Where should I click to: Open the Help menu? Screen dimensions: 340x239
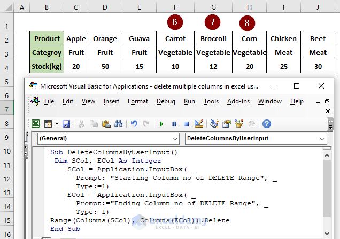pos(297,101)
